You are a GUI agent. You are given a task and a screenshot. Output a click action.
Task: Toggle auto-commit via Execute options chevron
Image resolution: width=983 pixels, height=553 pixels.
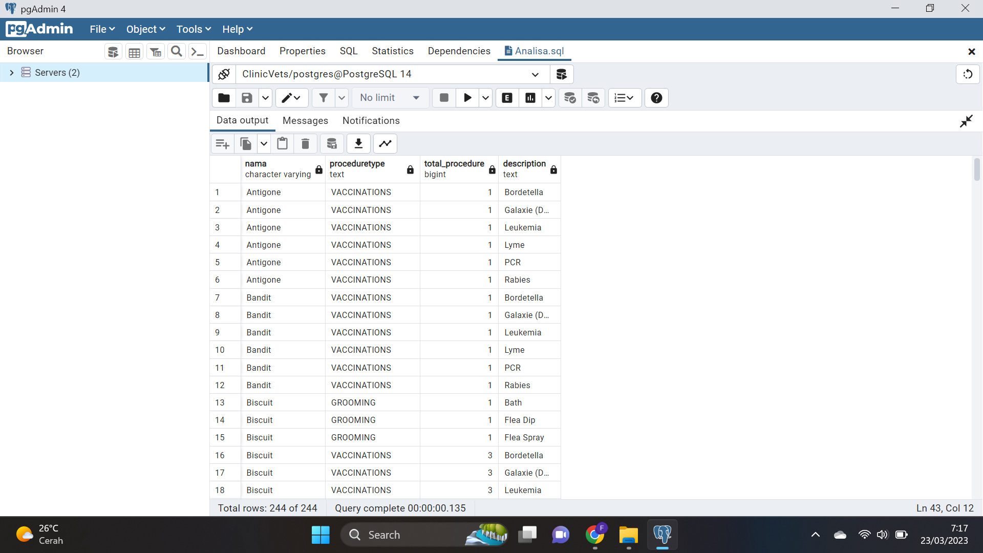[485, 97]
